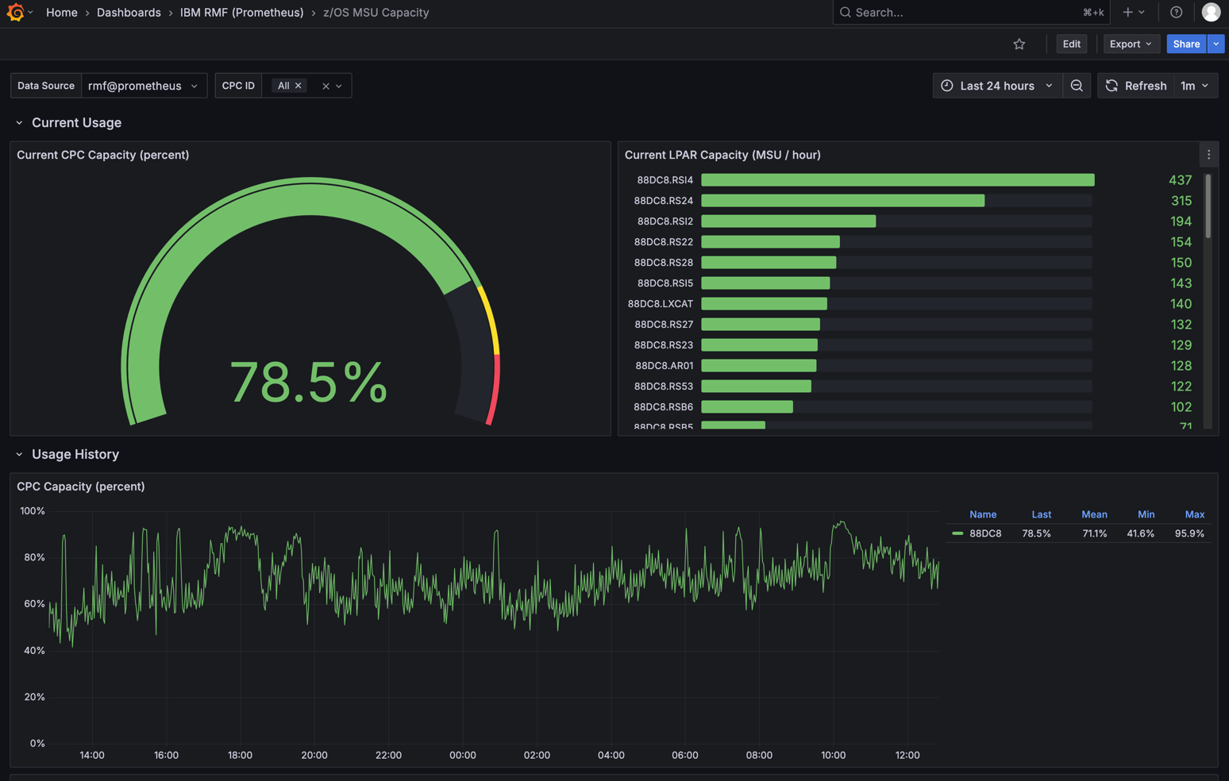
Task: Star this dashboard as favorite
Action: coord(1019,44)
